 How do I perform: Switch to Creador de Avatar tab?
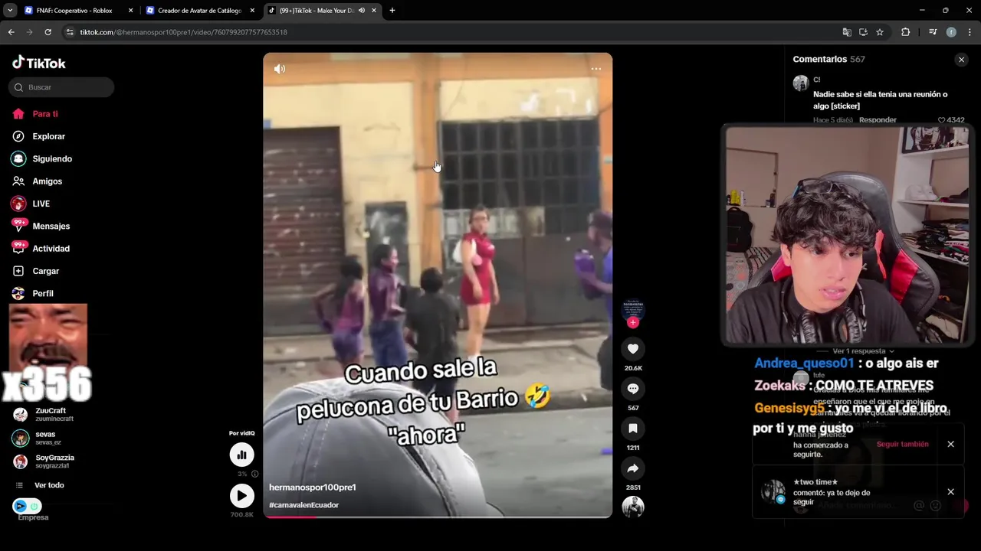tap(198, 11)
